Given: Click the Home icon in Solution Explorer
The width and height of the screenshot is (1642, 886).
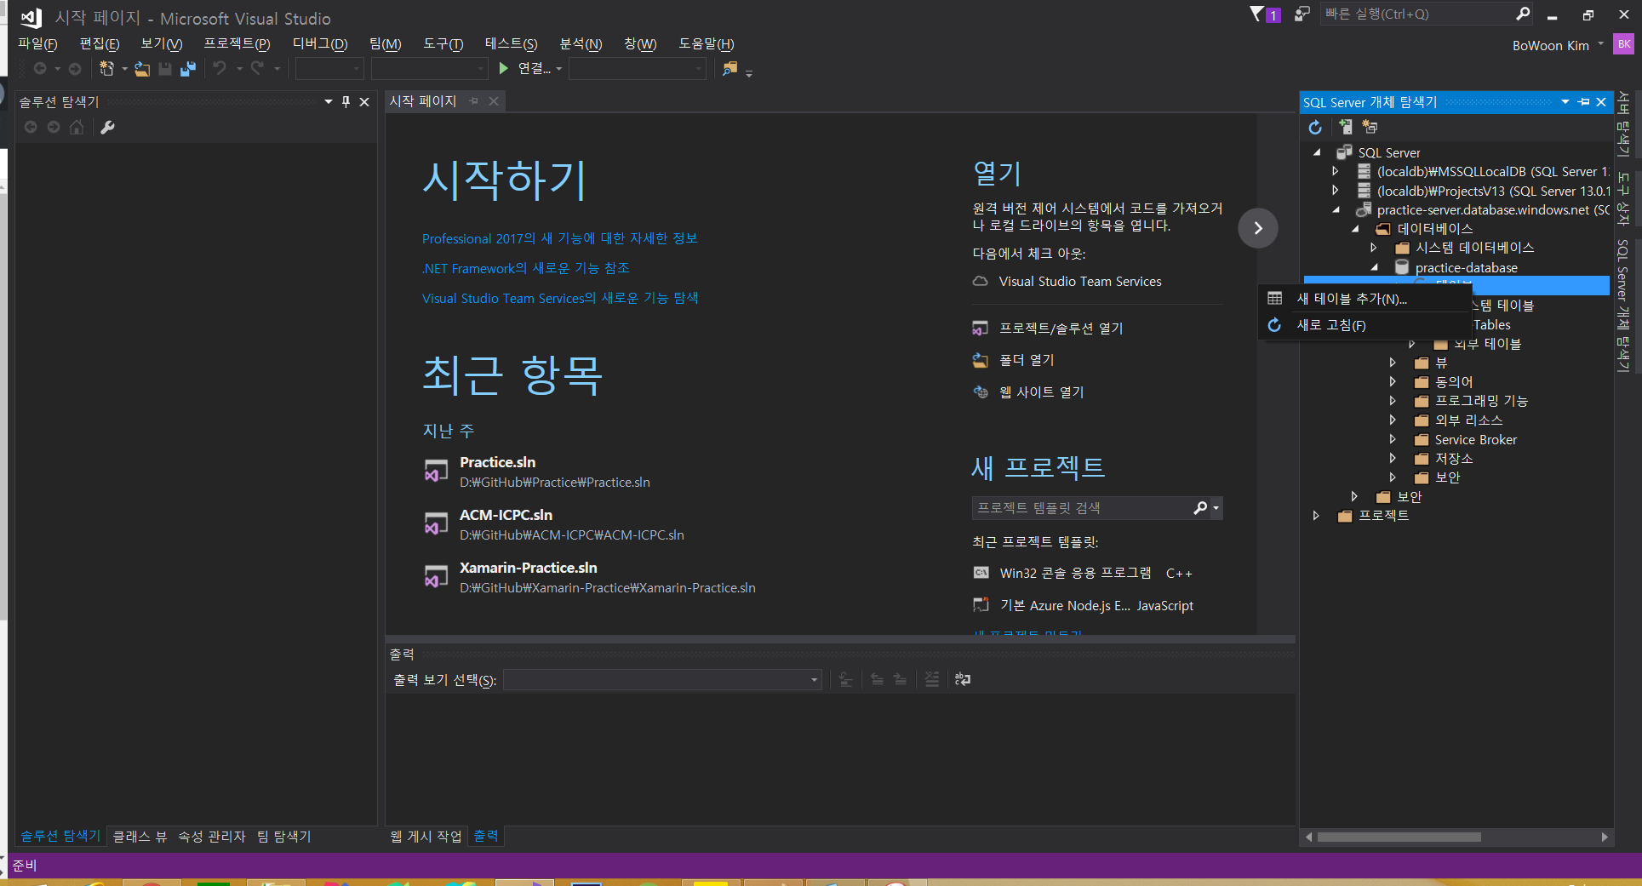Looking at the screenshot, I should pyautogui.click(x=77, y=127).
